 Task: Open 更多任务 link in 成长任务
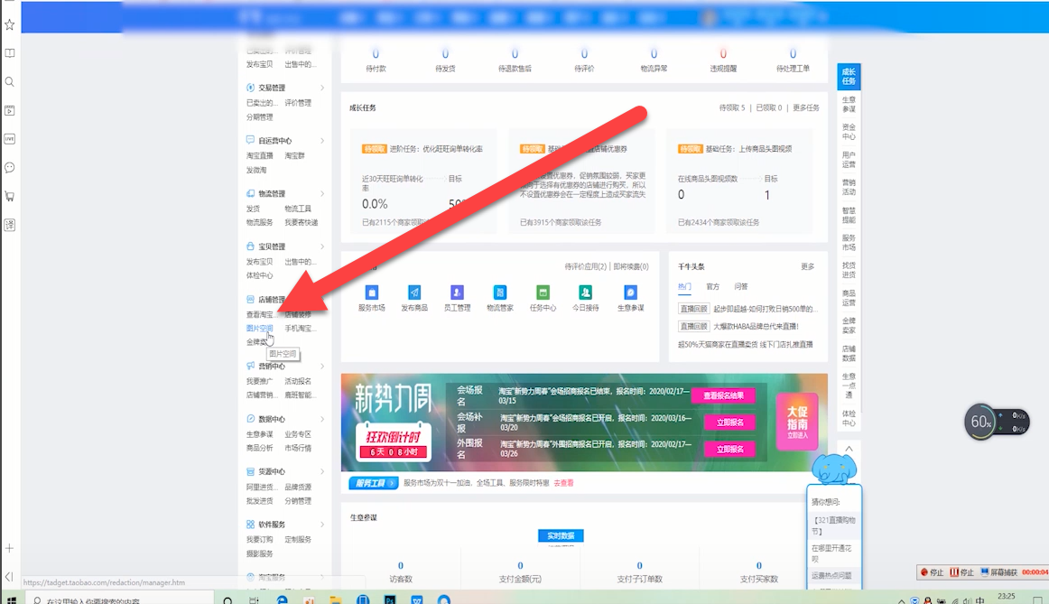tap(806, 107)
